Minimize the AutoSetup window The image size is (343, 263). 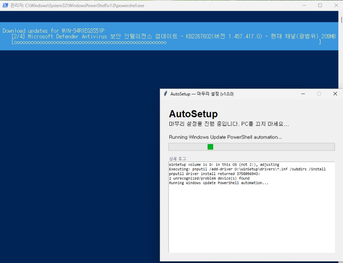click(303, 94)
